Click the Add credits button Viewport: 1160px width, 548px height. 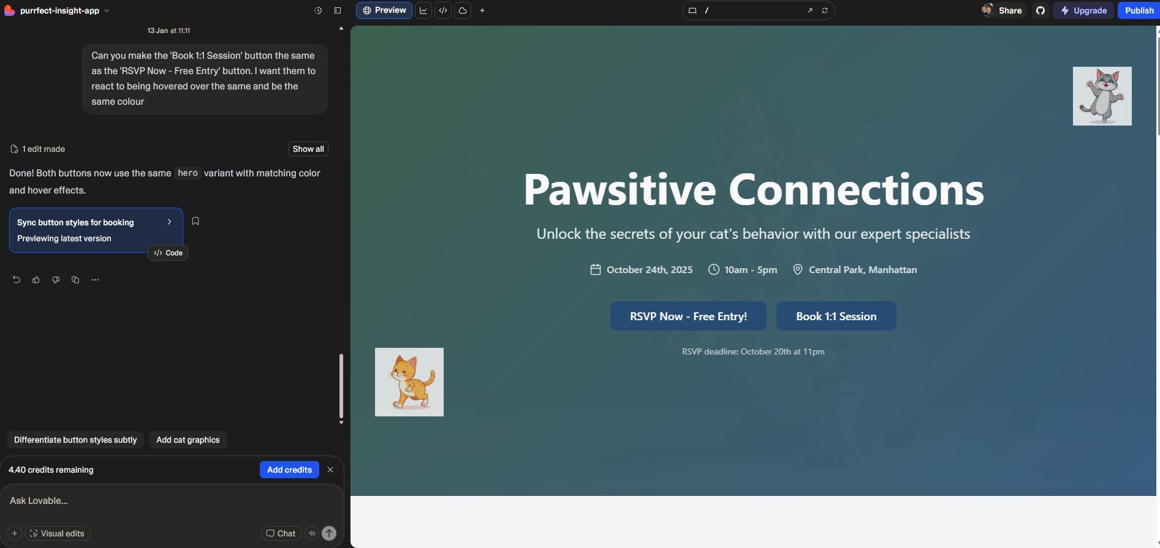click(289, 470)
